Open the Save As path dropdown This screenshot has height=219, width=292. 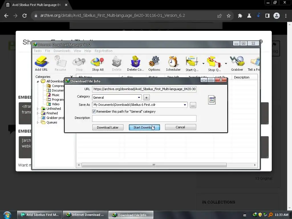[185, 105]
